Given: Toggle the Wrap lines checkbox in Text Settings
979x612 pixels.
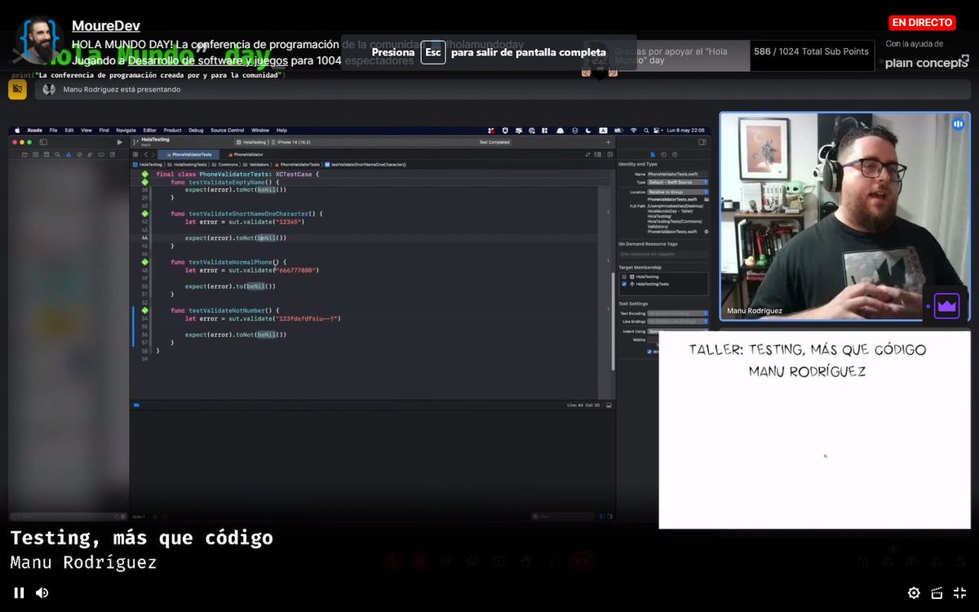Looking at the screenshot, I should (649, 352).
